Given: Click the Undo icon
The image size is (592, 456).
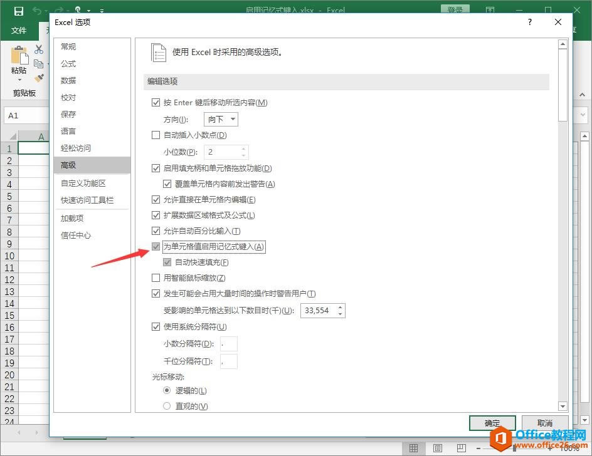Looking at the screenshot, I should pos(38,10).
